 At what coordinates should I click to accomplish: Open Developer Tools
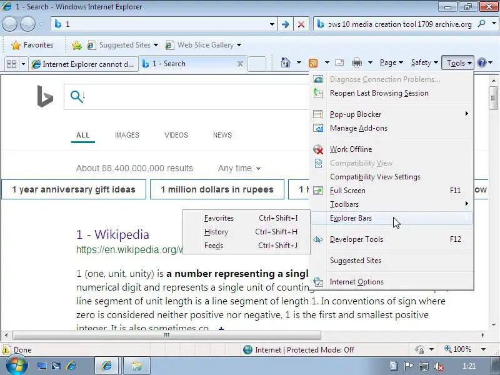(x=392, y=239)
